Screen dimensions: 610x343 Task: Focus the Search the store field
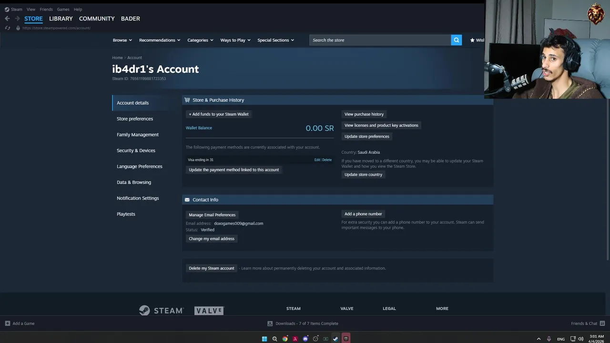coord(380,40)
